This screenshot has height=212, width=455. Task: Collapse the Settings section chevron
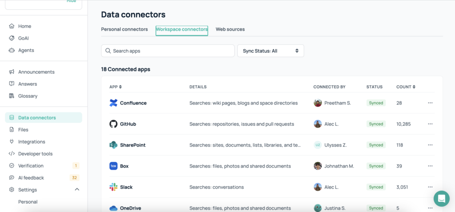(x=77, y=189)
